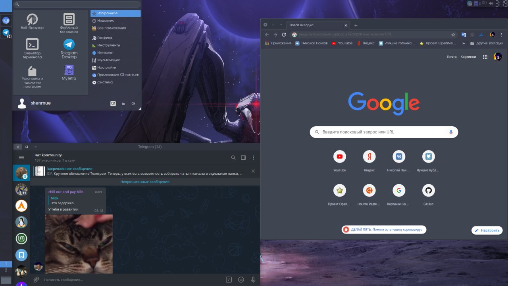Click the voice search microphone on Google
Viewport: 508px width, 286px height.
click(451, 132)
